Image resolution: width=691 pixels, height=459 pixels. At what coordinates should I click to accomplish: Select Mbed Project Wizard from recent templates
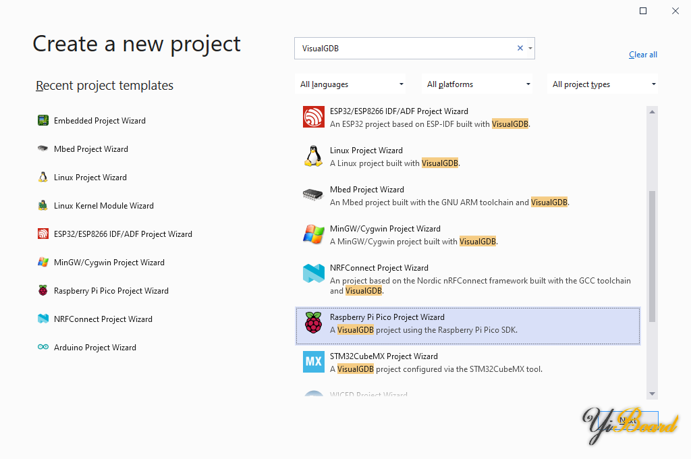coord(91,149)
